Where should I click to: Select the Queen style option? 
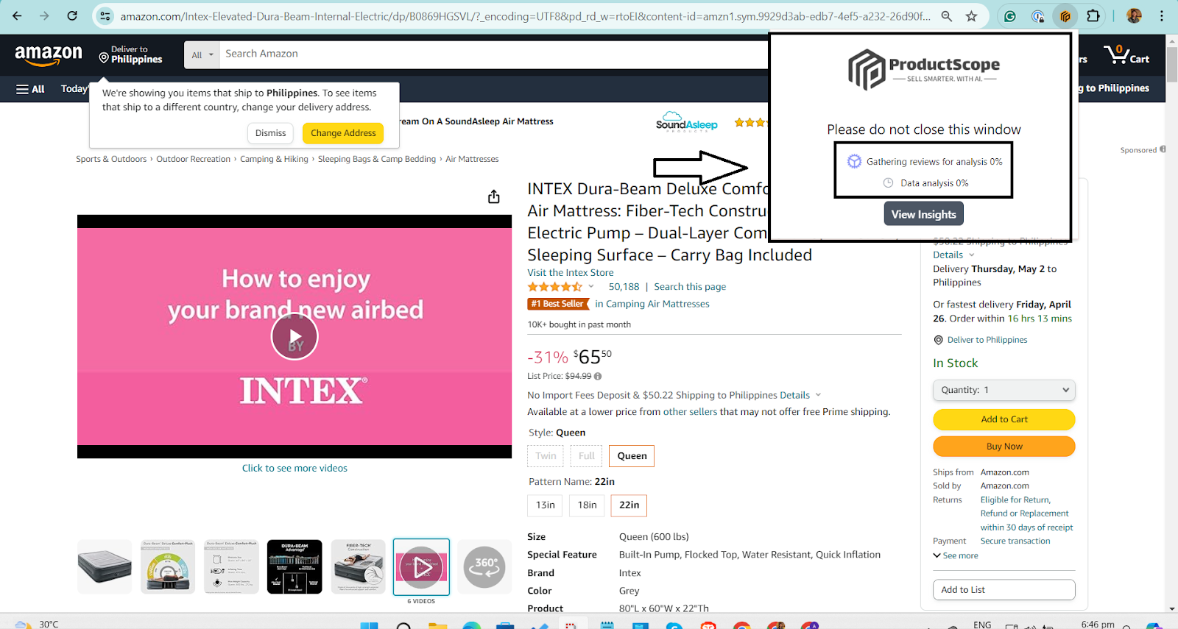coord(632,456)
